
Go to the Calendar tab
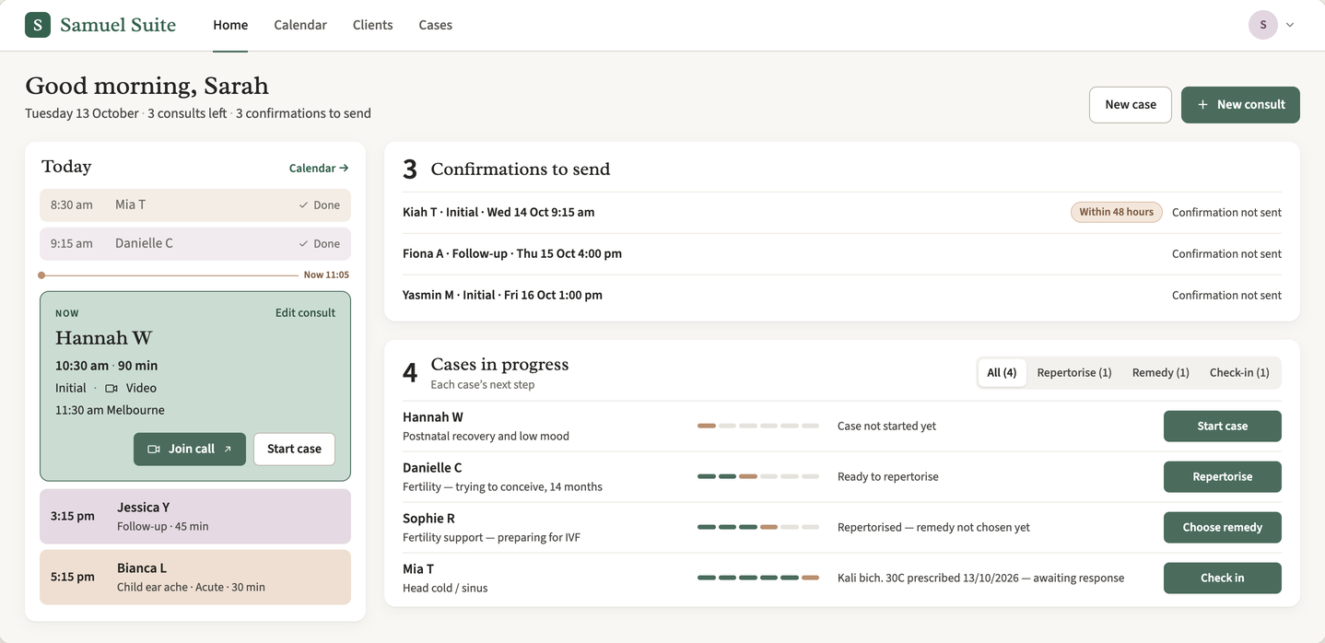coord(300,25)
